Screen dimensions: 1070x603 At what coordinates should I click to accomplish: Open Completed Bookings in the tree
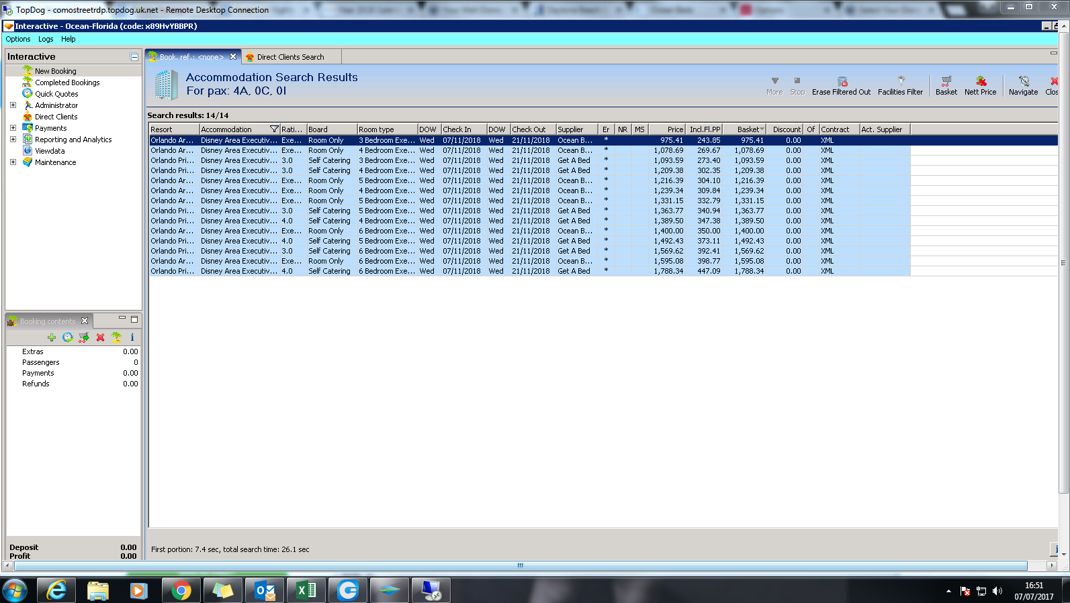[67, 83]
